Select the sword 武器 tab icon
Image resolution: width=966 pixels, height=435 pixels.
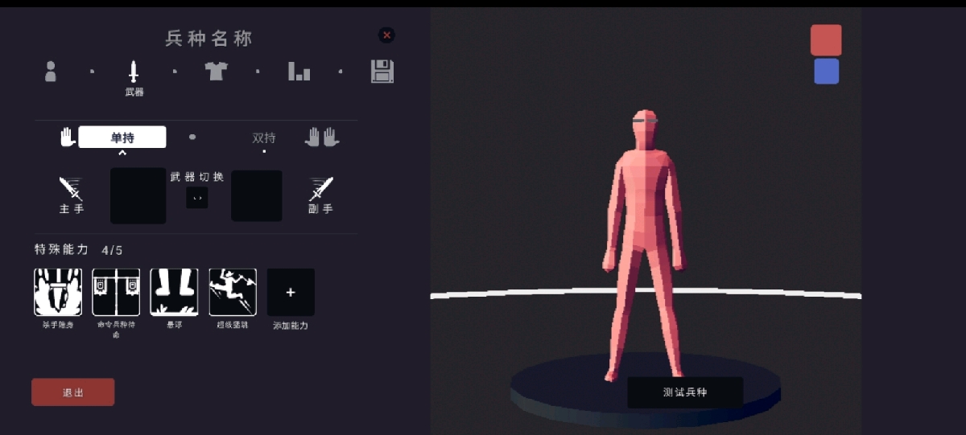(x=134, y=72)
